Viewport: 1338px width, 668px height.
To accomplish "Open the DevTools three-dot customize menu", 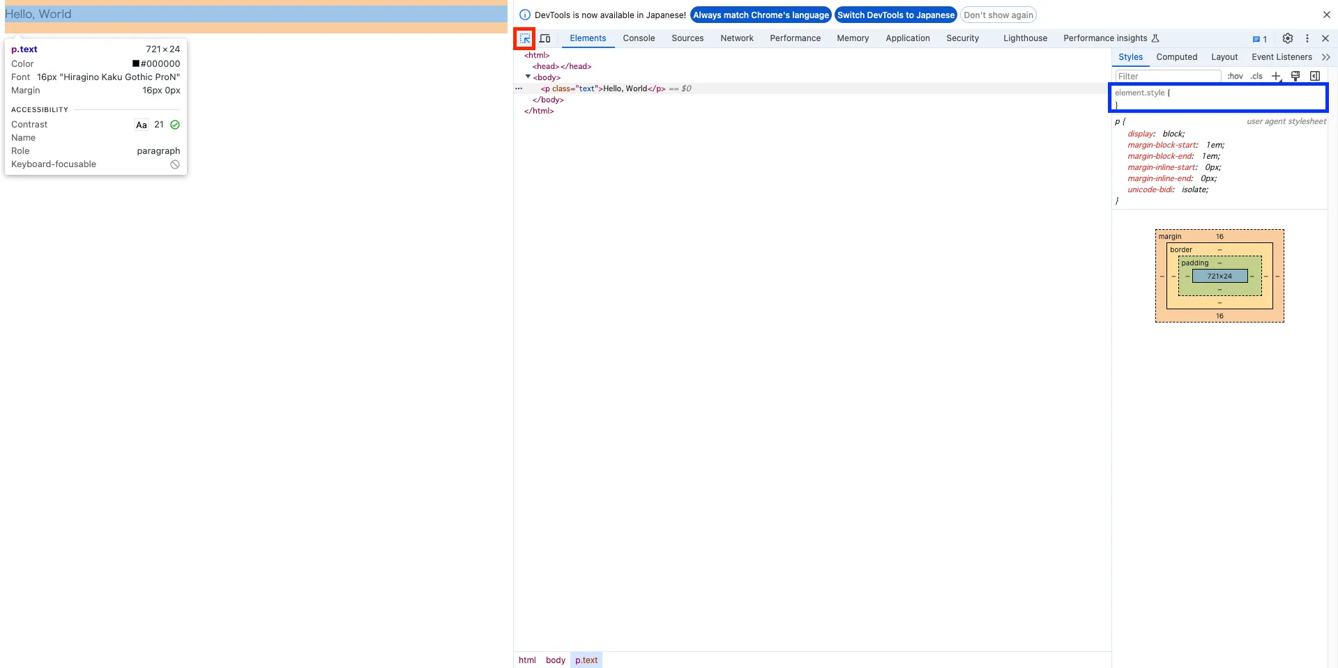I will click(1307, 38).
